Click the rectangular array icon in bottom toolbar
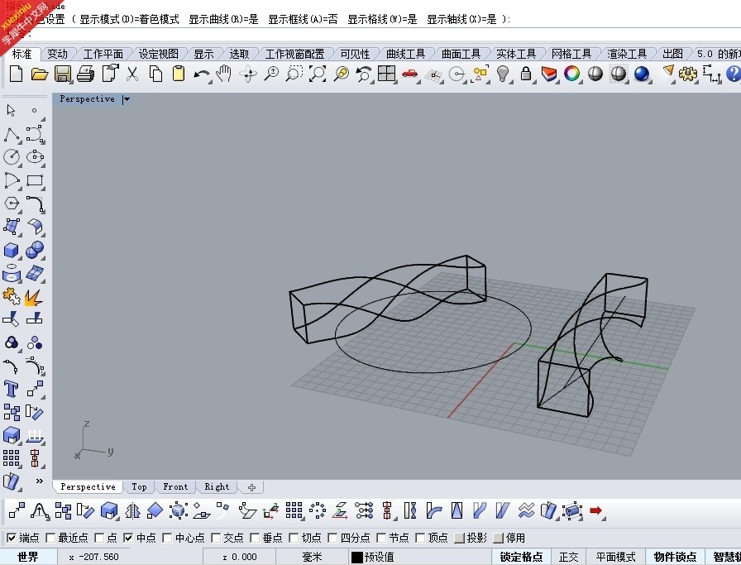 click(294, 510)
